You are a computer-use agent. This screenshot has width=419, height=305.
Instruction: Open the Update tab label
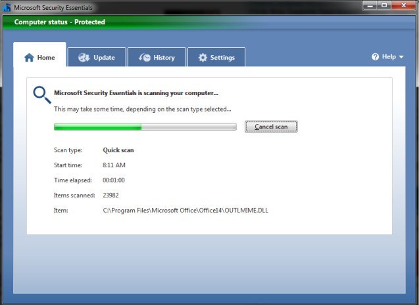point(104,58)
